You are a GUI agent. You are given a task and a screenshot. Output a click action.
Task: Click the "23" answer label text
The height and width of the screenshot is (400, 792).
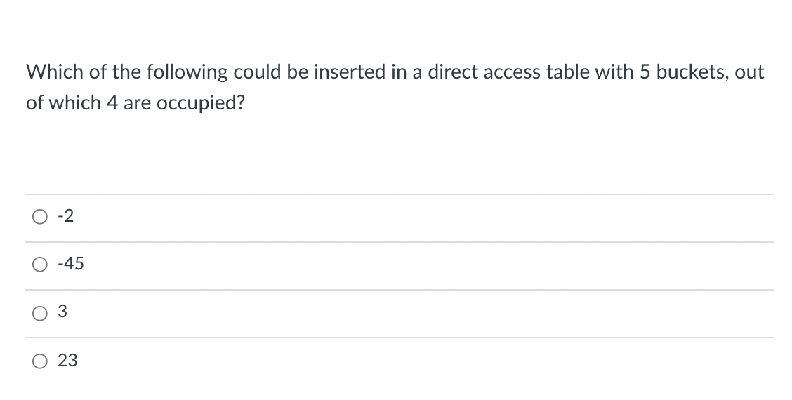pyautogui.click(x=67, y=360)
